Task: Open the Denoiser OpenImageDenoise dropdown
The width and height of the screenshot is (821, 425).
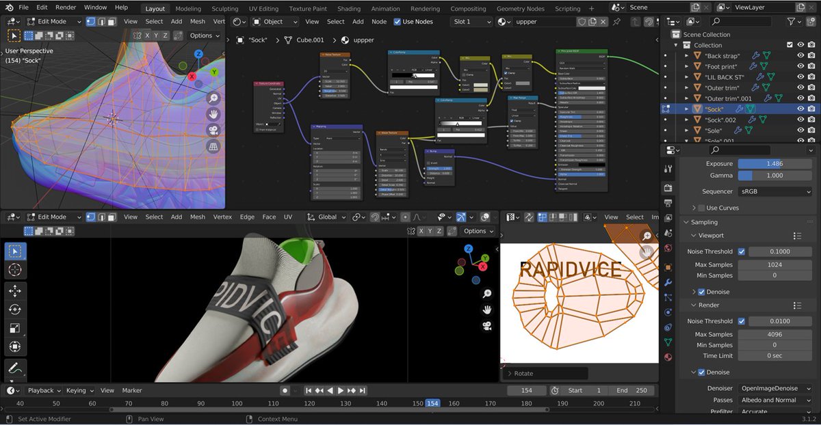Action: [775, 388]
